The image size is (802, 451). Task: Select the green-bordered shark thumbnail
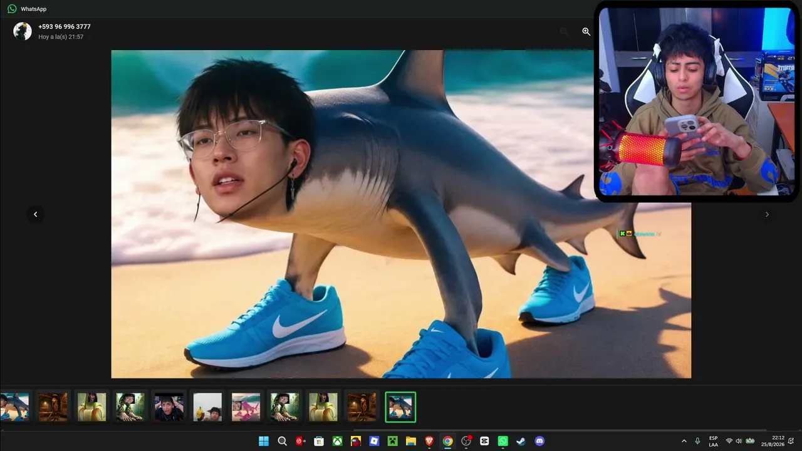point(400,407)
